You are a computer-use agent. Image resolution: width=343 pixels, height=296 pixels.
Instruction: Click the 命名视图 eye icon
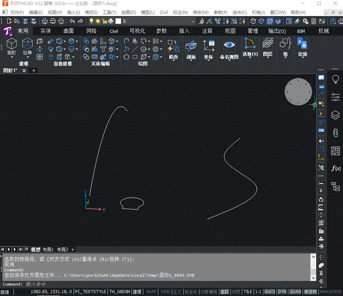229,45
